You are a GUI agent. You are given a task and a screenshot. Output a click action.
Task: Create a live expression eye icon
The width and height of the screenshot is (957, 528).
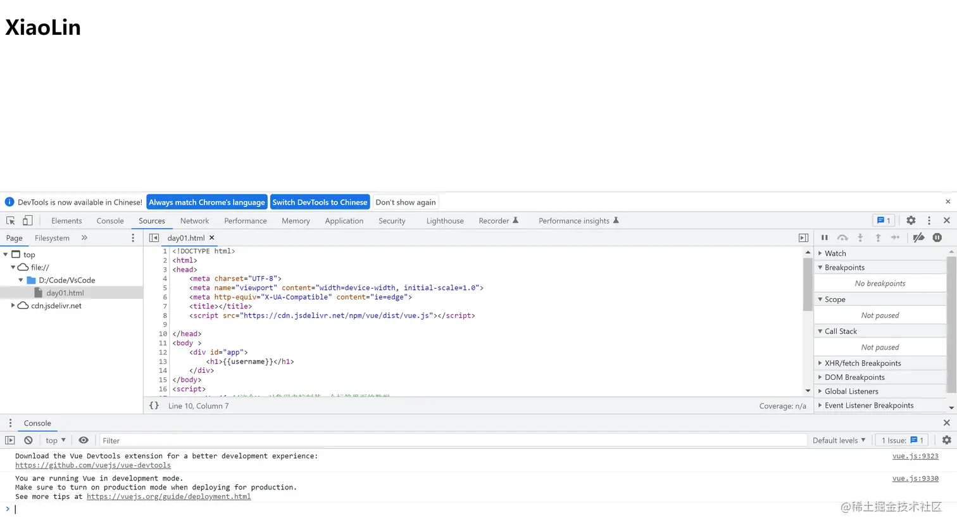(84, 441)
